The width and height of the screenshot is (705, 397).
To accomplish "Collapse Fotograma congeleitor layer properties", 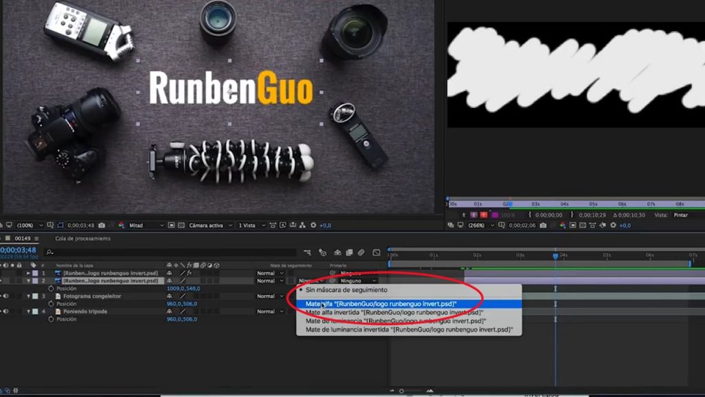I will 28,296.
